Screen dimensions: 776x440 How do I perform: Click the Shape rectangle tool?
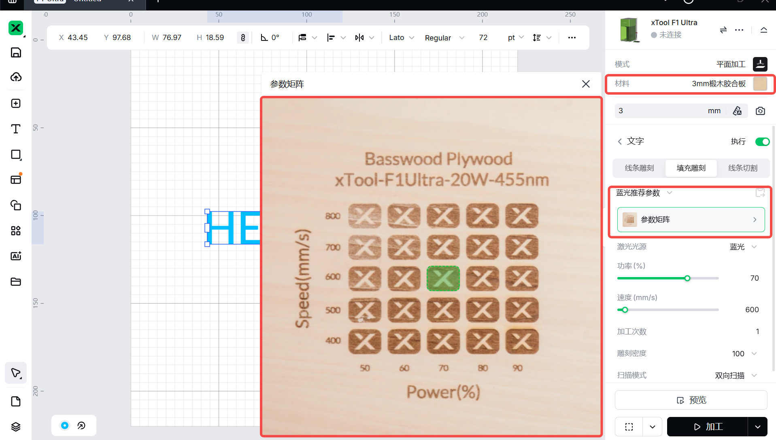[16, 154]
